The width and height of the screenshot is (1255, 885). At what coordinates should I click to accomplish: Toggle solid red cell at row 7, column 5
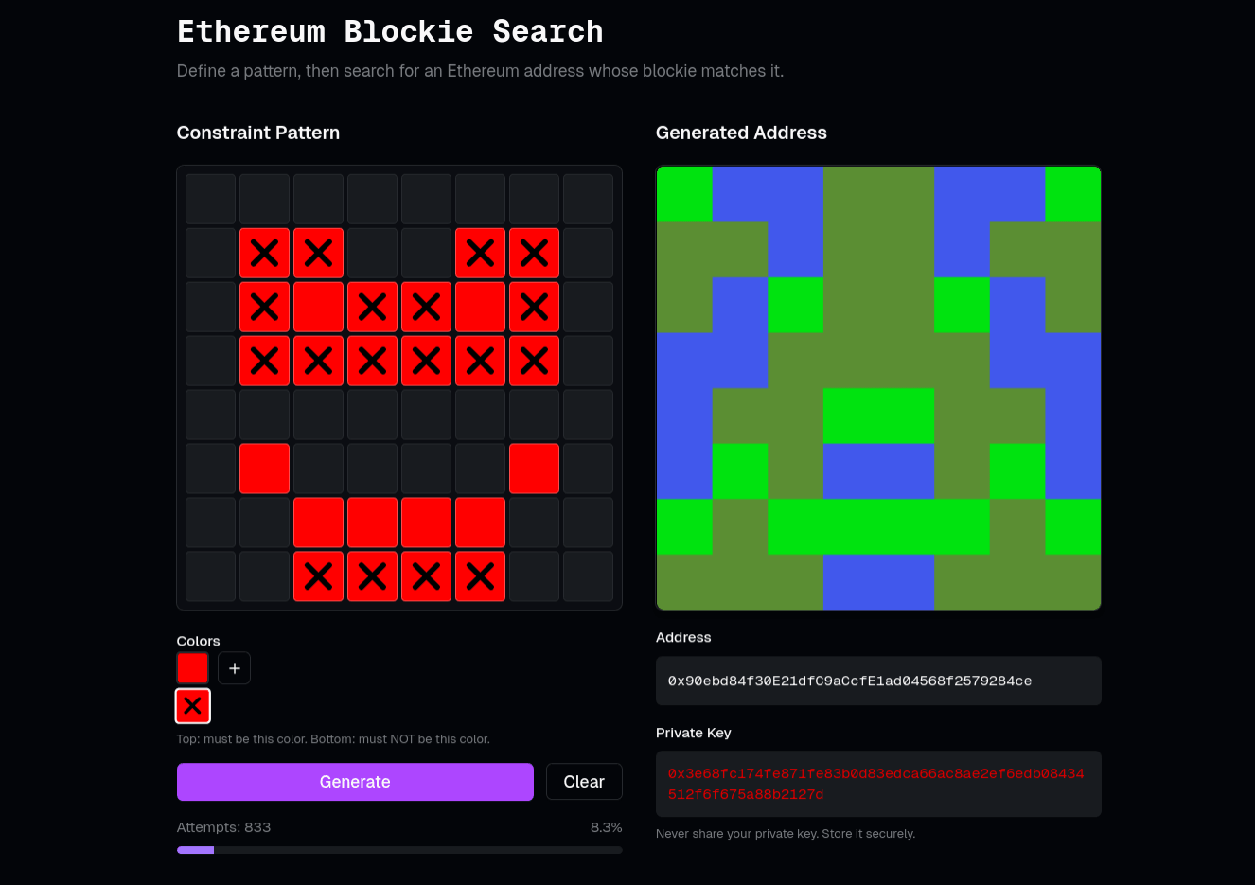click(x=426, y=522)
